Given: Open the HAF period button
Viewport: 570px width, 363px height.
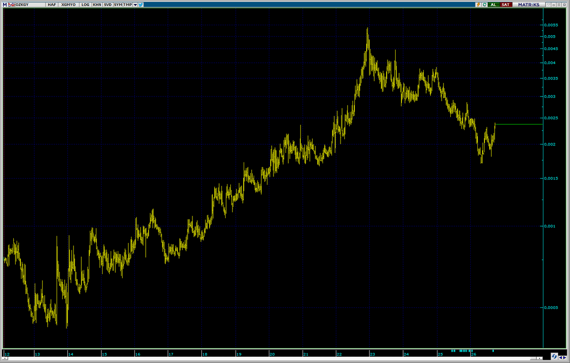Looking at the screenshot, I should coord(52,5).
